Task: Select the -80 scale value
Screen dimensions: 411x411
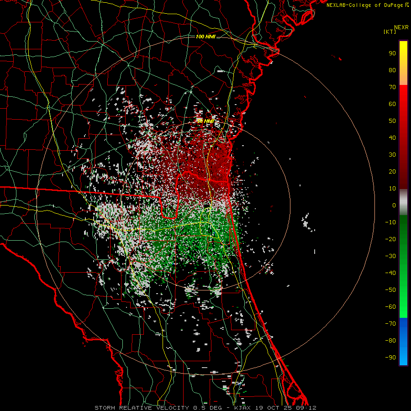Action: [390, 341]
